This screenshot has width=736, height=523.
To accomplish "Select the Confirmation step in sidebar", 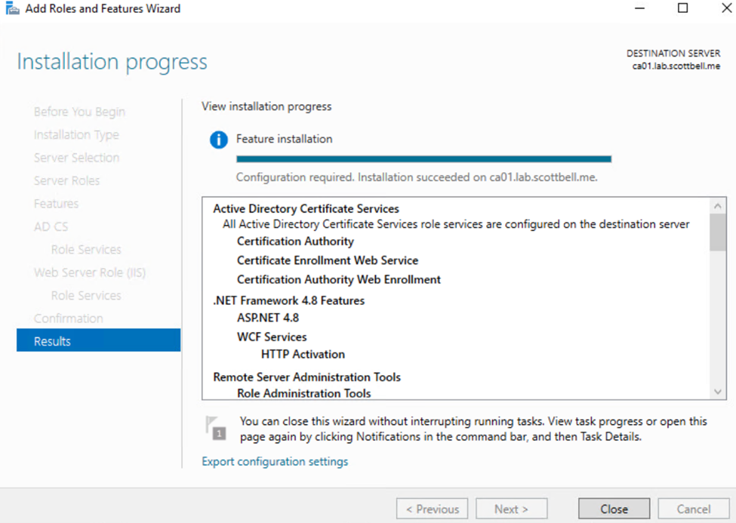I will (68, 318).
